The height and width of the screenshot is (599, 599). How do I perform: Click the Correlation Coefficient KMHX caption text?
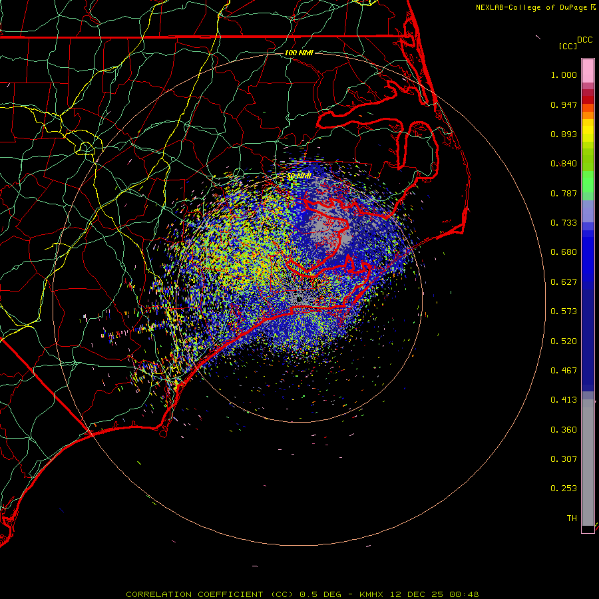click(x=302, y=594)
